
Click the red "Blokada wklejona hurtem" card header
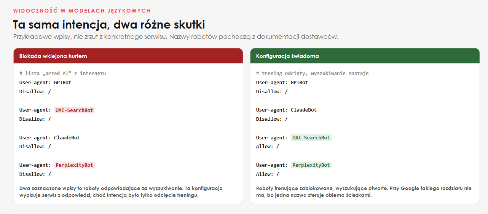128,56
